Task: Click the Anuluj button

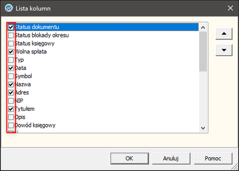Action: 171,158
